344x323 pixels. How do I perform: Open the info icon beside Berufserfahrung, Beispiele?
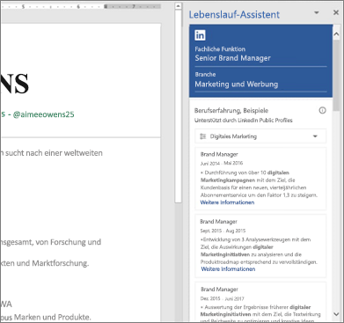coord(322,111)
